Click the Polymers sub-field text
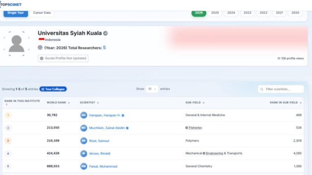The image size is (312, 175). pyautogui.click(x=192, y=141)
